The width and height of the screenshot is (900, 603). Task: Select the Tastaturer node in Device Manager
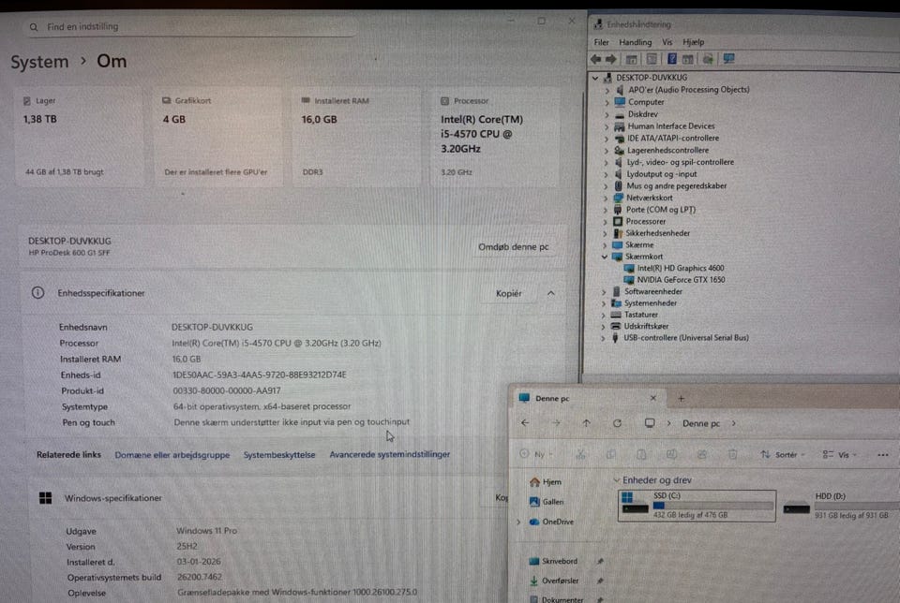[641, 315]
